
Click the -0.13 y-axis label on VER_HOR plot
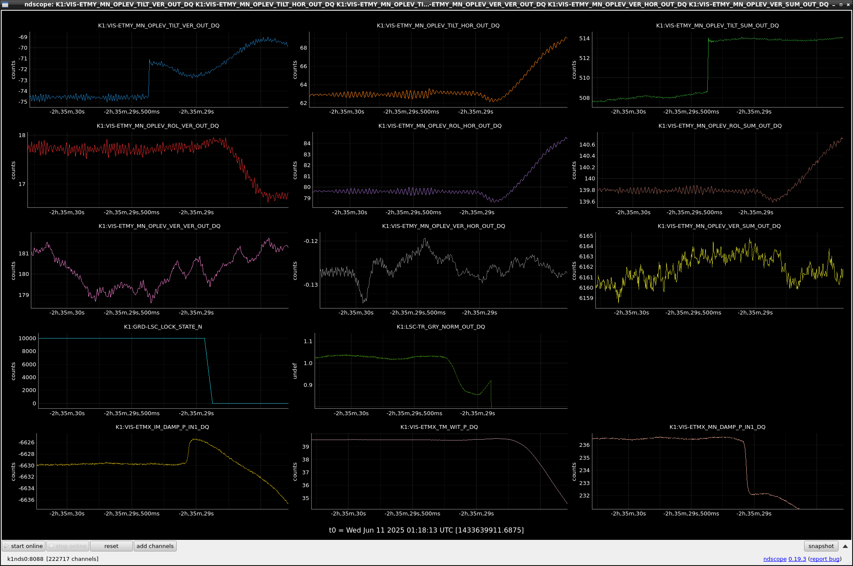pos(310,284)
